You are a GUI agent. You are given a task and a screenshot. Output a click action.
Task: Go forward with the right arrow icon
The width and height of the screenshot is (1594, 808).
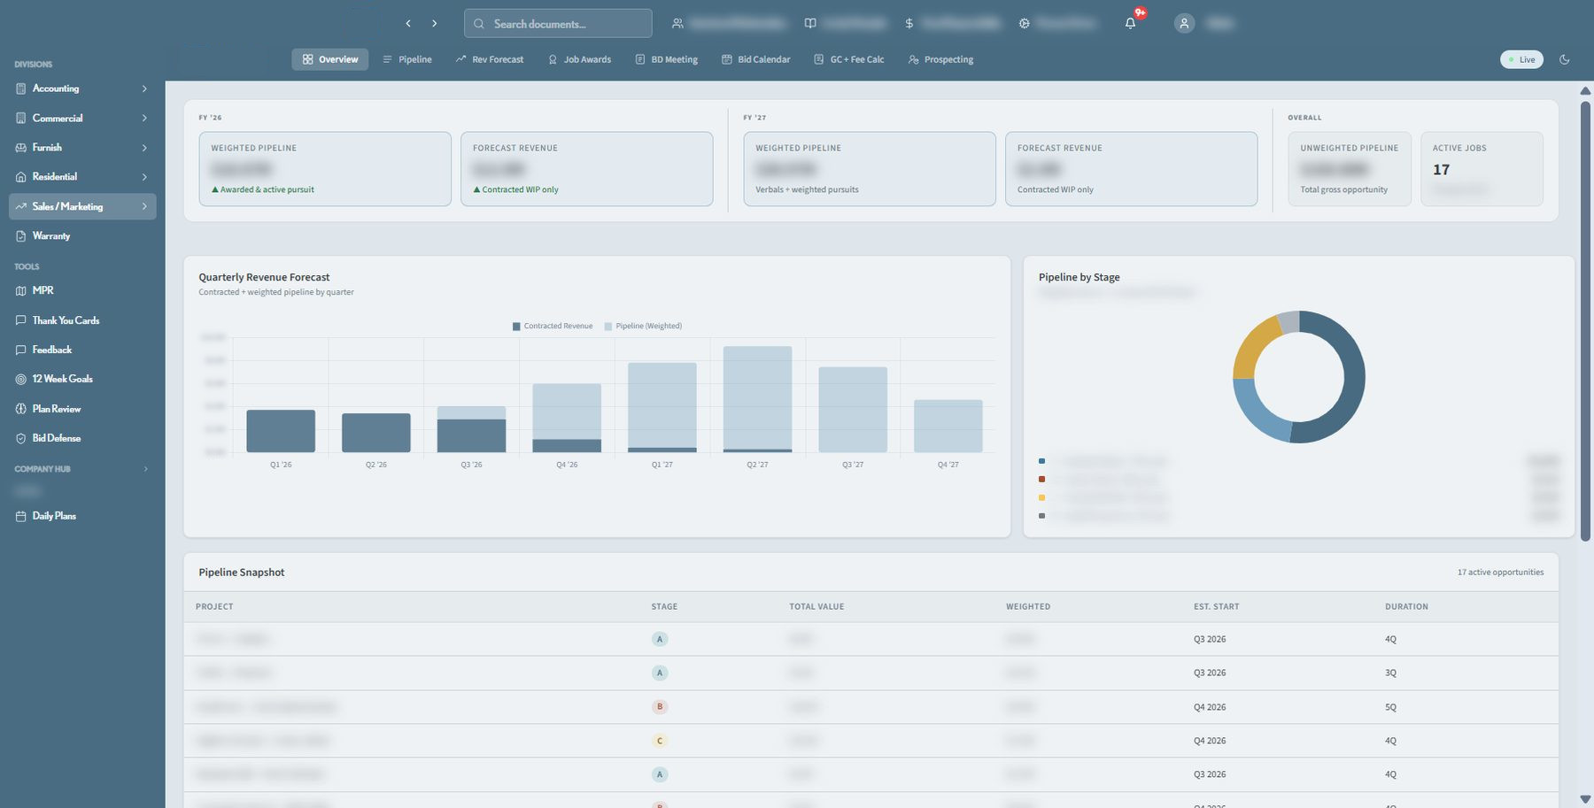(x=435, y=24)
